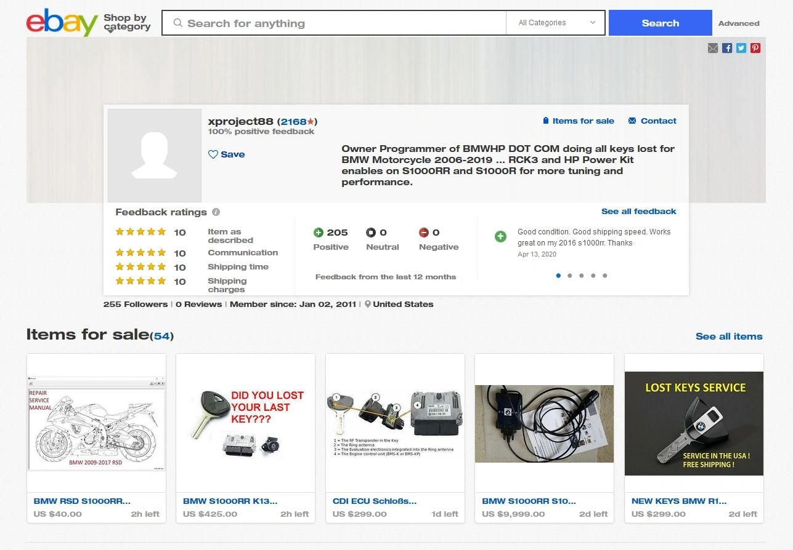Open the cable tool photo thumbnail
This screenshot has height=550, width=793.
[x=544, y=423]
